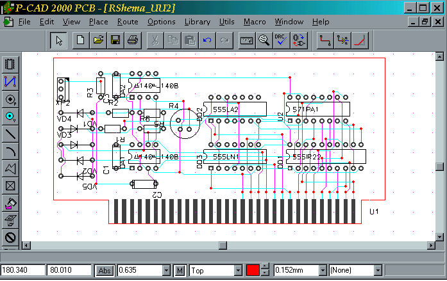
Task: Open the Options menu
Action: [x=162, y=22]
